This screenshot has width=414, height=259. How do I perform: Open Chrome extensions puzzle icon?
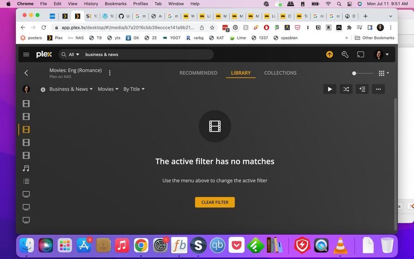[349, 27]
